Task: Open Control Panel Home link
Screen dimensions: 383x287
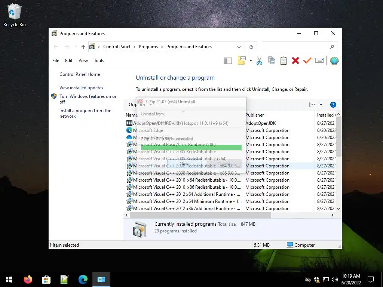Action: [80, 74]
